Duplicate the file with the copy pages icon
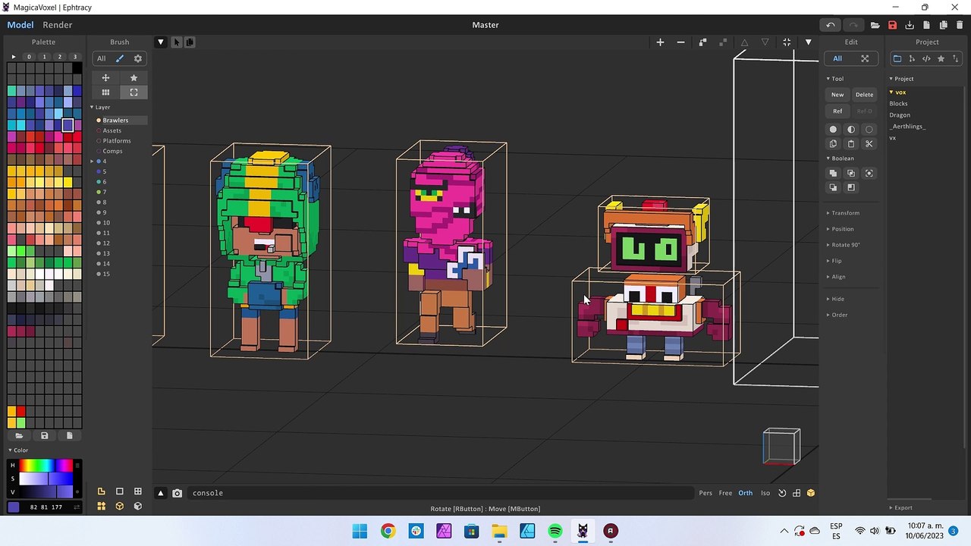Viewport: 971px width, 546px height. [x=943, y=25]
